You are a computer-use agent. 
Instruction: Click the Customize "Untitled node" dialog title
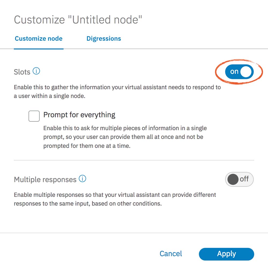78,20
